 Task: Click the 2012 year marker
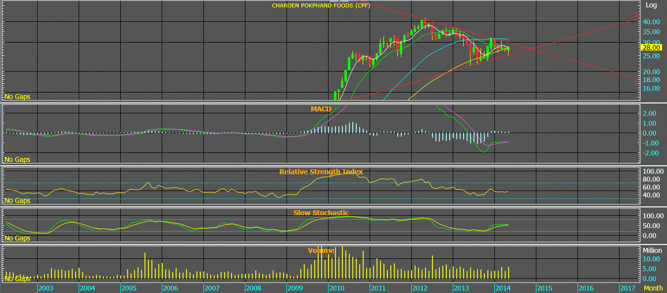[x=420, y=288]
